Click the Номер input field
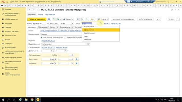 coord(39,23)
